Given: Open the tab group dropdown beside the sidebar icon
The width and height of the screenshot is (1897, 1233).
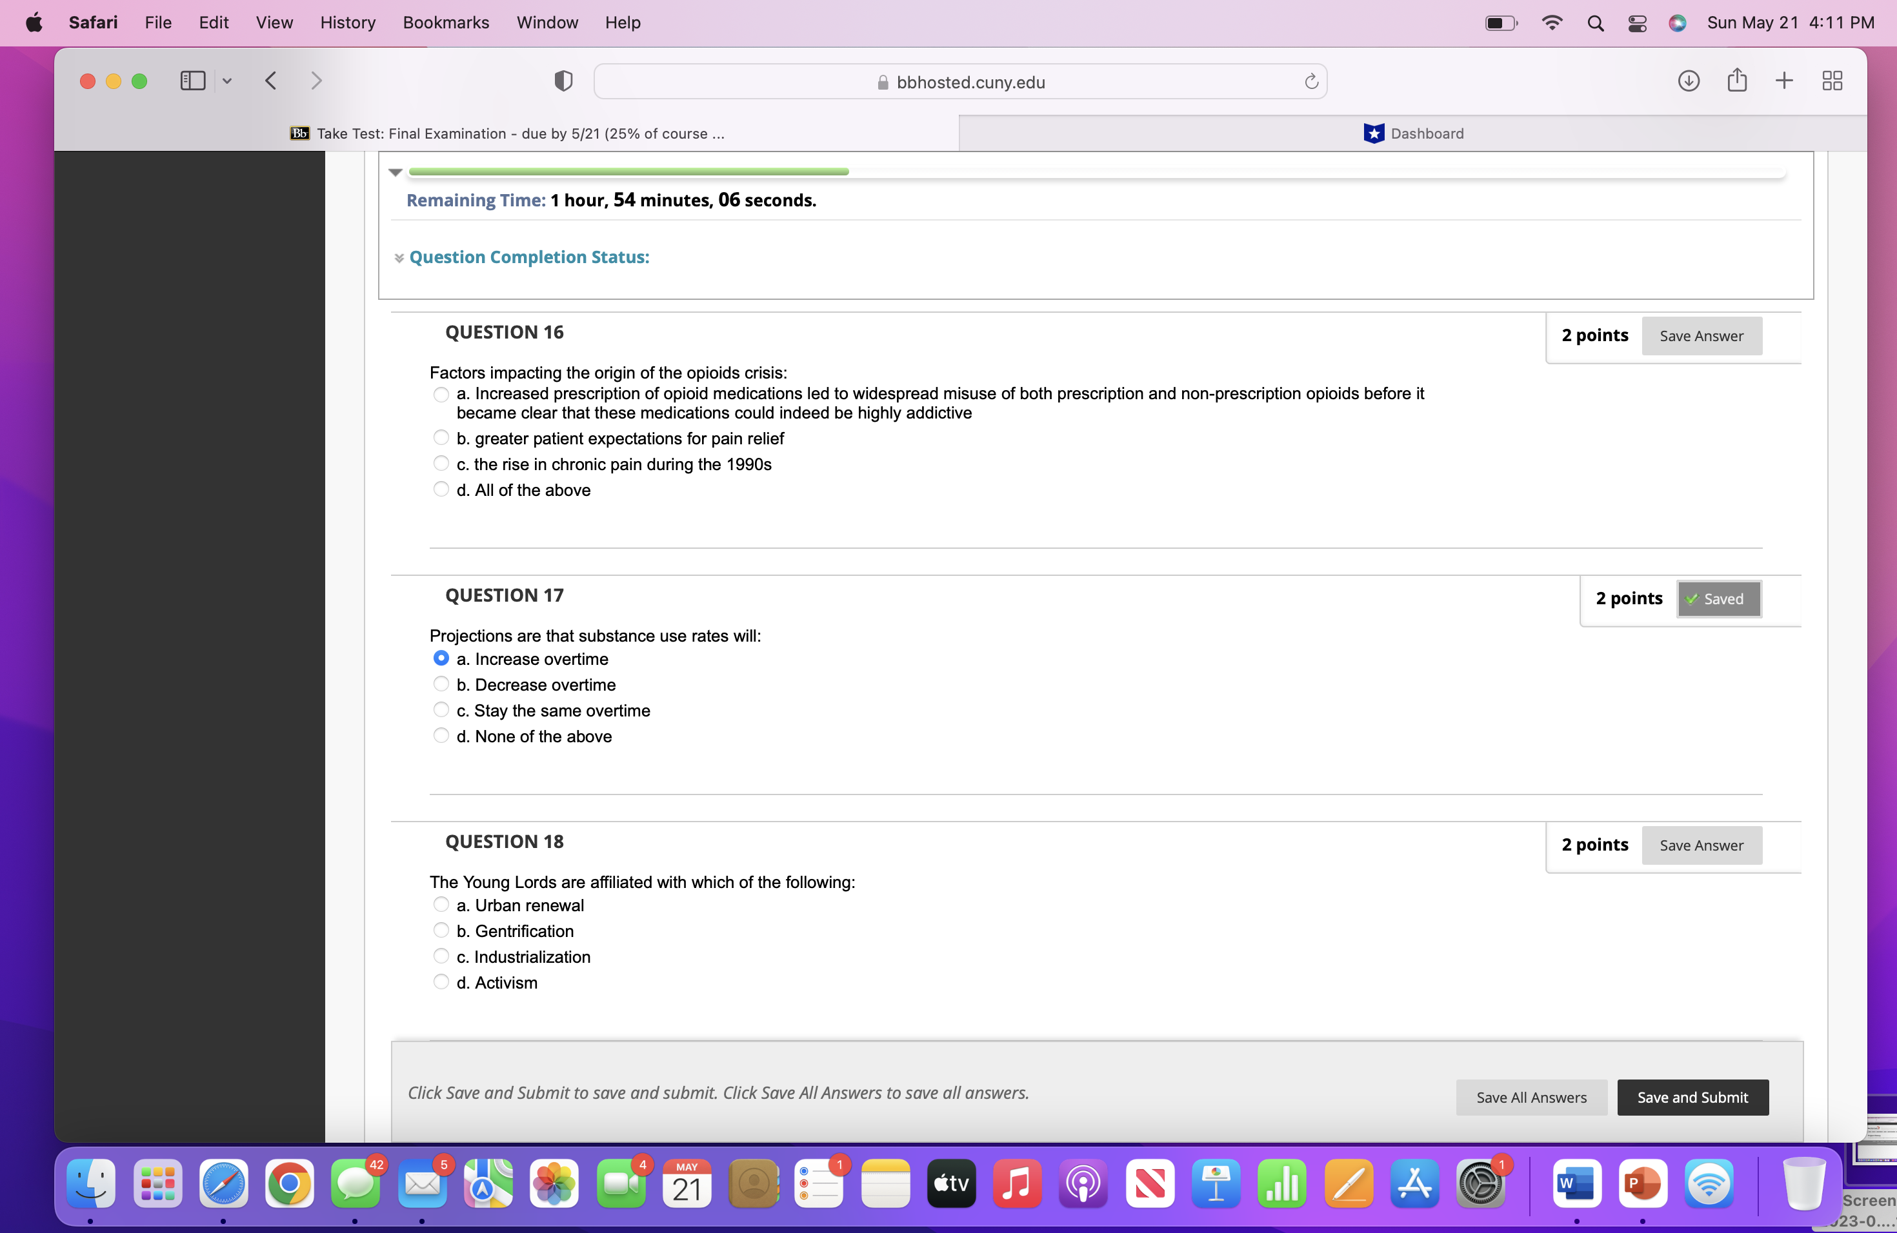Looking at the screenshot, I should pos(227,81).
